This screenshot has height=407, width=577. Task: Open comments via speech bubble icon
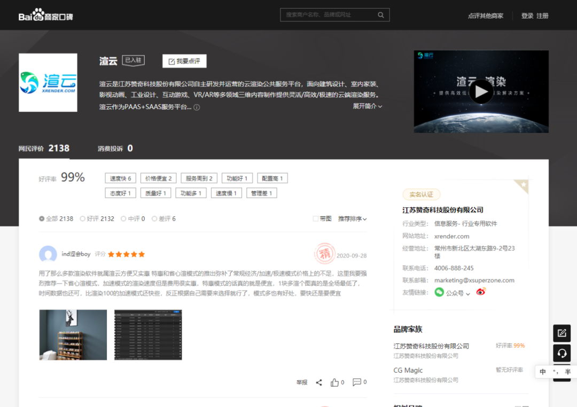pyautogui.click(x=357, y=382)
